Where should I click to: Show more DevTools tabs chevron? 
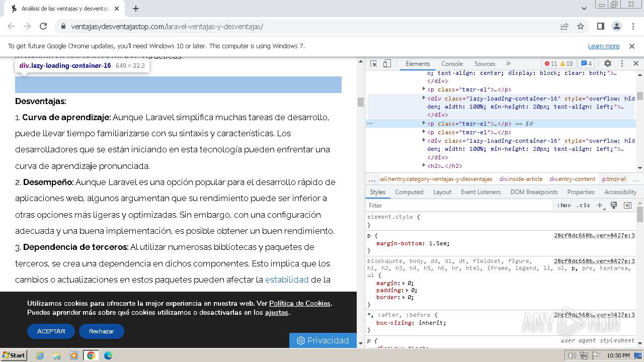(508, 63)
